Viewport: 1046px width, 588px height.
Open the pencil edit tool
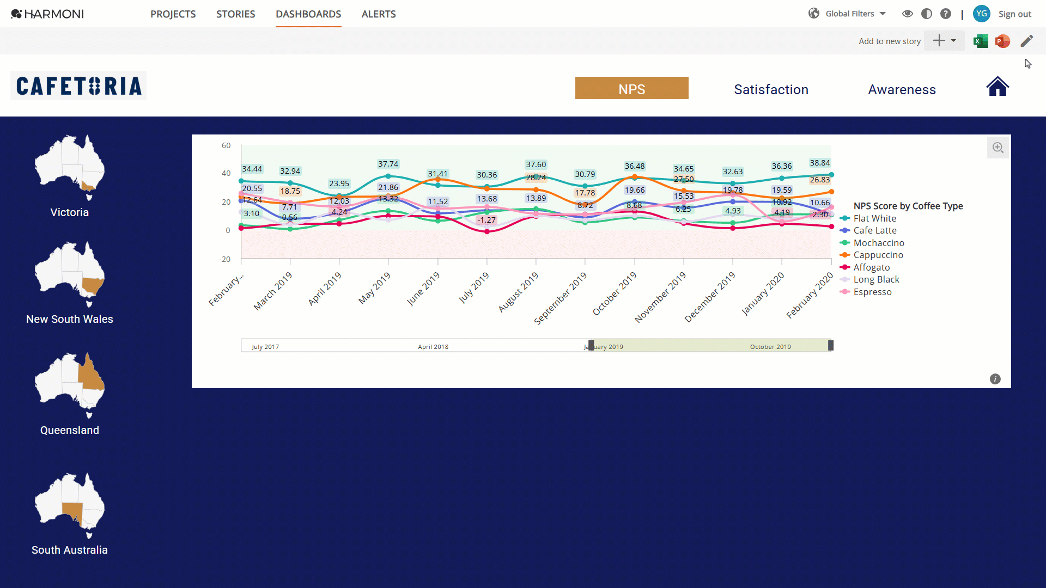click(x=1026, y=41)
